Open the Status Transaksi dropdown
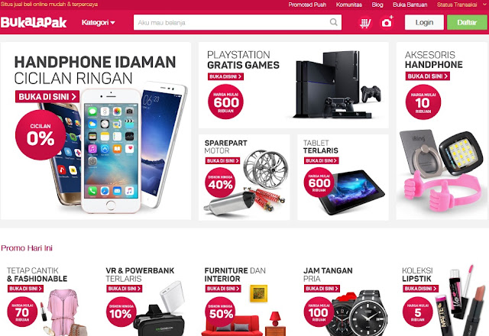The image size is (489, 336). point(461,5)
